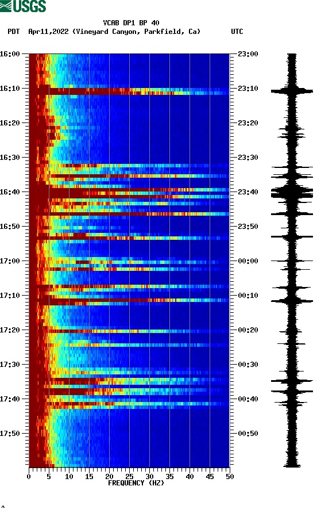Click the date text 'Apr11,2022'
Screen dimensions: 317x513
click(48, 32)
